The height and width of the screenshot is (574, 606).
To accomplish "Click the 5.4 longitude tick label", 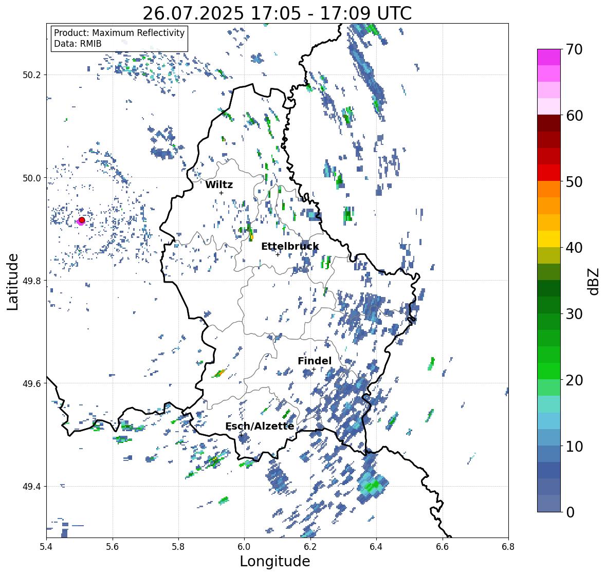I will coord(46,547).
